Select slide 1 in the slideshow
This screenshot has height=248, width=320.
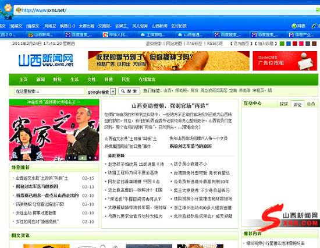(69, 158)
